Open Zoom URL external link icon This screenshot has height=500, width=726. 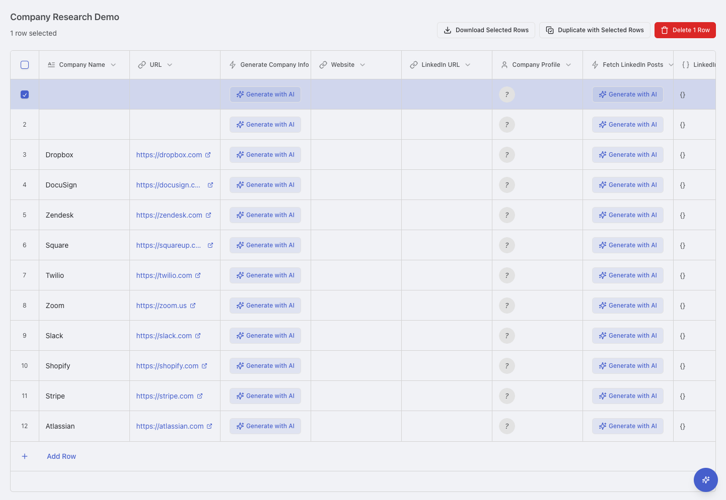(x=193, y=306)
